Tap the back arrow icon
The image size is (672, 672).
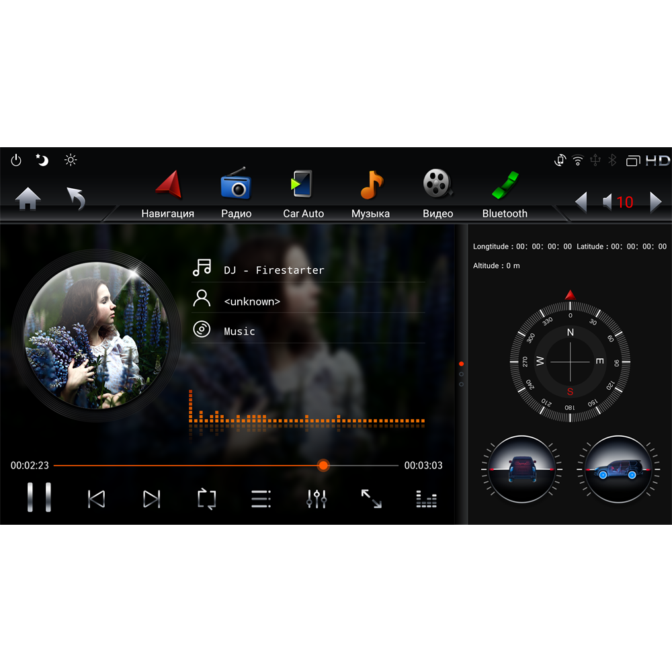pyautogui.click(x=77, y=198)
